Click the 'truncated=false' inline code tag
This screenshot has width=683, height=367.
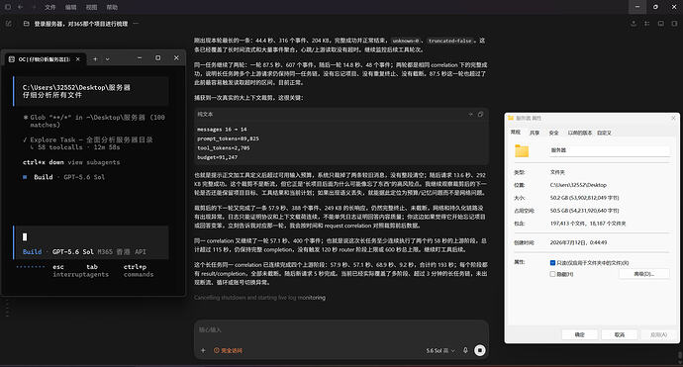coord(450,41)
